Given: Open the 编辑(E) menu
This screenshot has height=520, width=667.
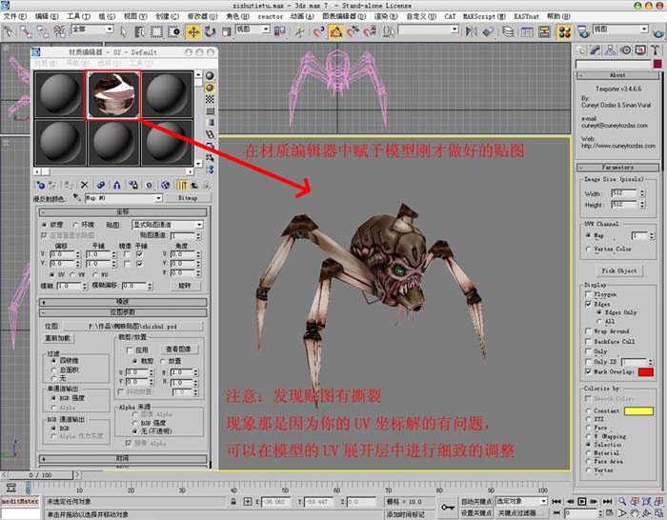Looking at the screenshot, I should 47,16.
